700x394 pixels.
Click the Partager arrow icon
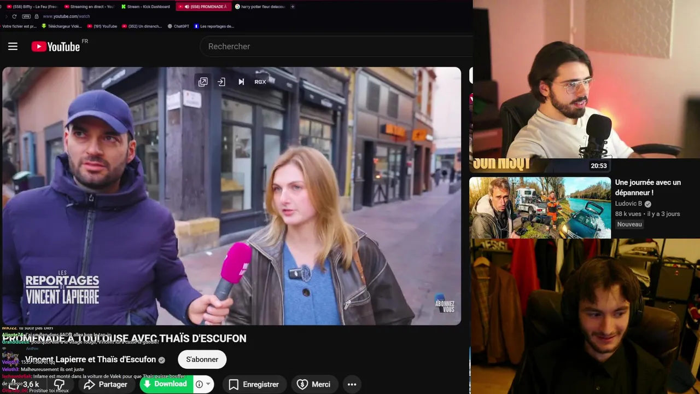pyautogui.click(x=90, y=385)
